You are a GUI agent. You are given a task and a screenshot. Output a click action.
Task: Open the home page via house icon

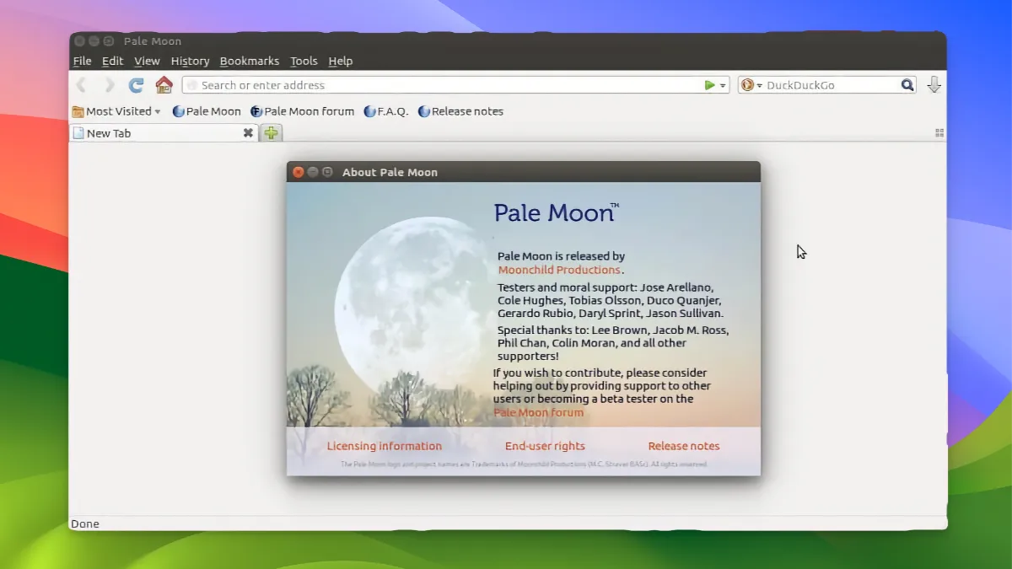click(164, 84)
